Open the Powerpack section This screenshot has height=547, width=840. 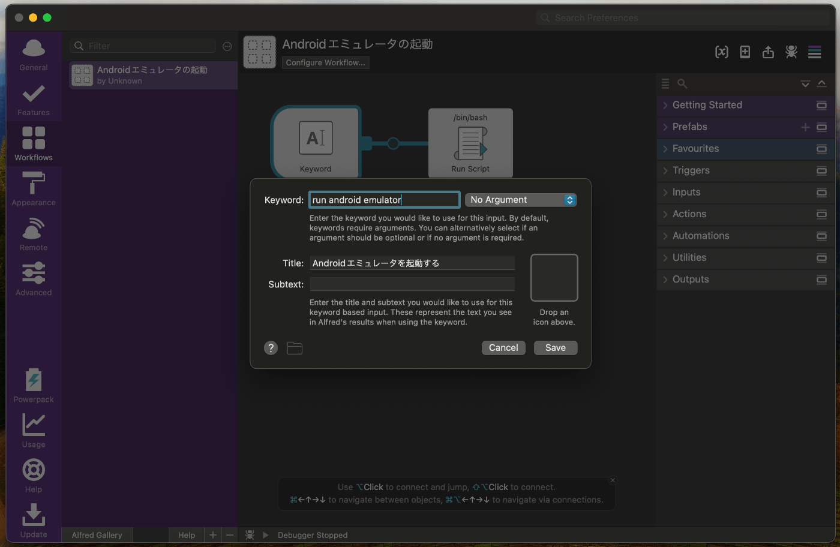tap(34, 386)
